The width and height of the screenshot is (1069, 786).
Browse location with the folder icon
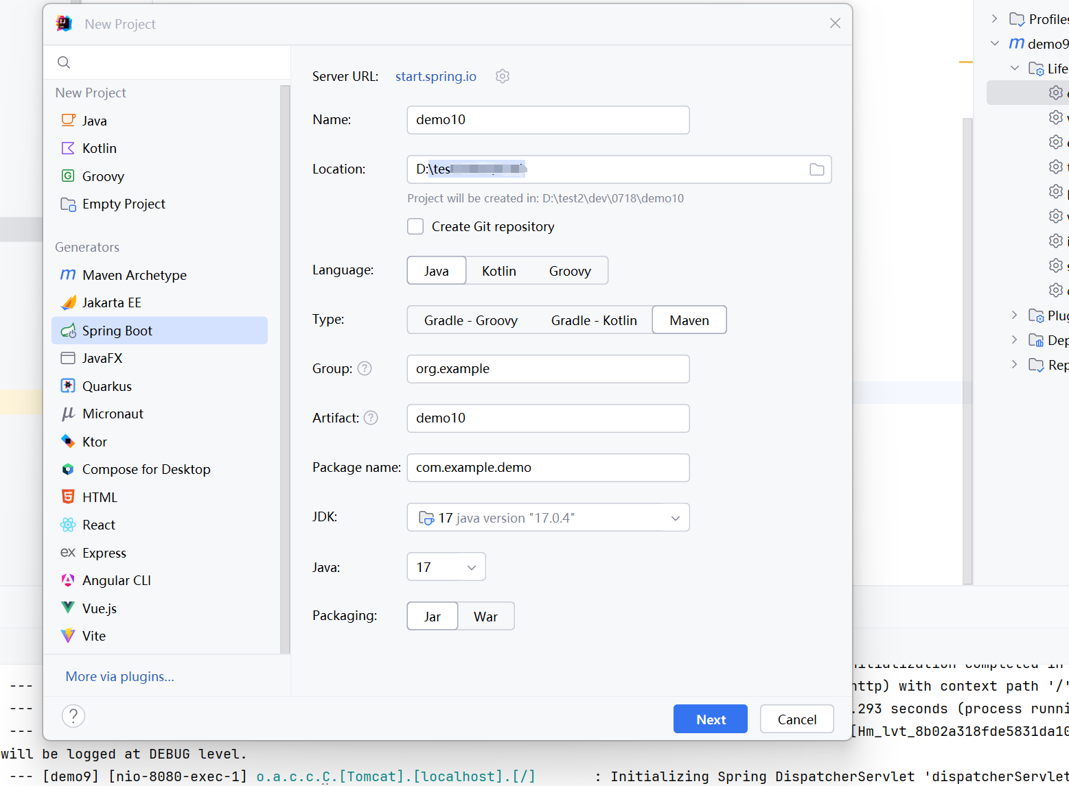[817, 169]
